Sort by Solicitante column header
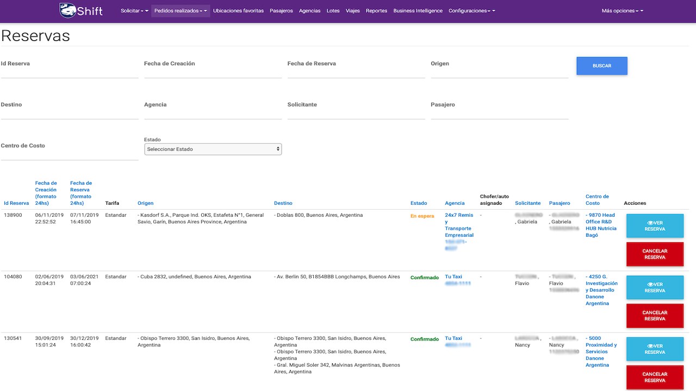The height and width of the screenshot is (391, 696). pyautogui.click(x=528, y=203)
